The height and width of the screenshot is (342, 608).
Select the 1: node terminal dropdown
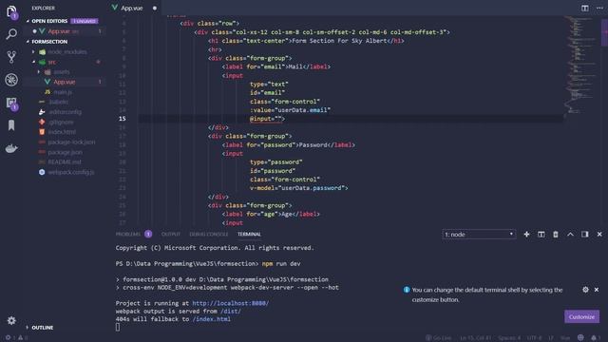[479, 235]
